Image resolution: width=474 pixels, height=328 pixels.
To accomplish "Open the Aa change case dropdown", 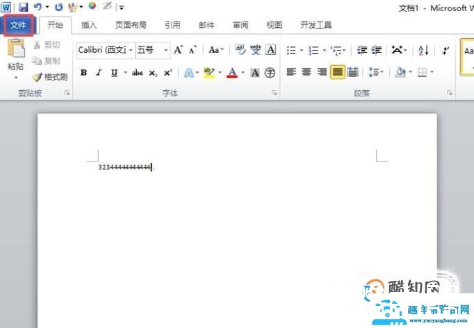I will point(216,50).
